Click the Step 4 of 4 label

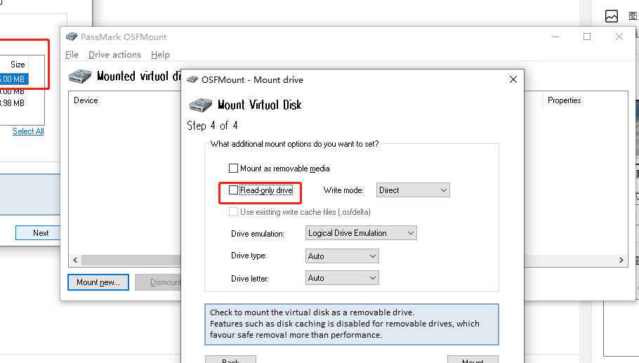point(212,126)
